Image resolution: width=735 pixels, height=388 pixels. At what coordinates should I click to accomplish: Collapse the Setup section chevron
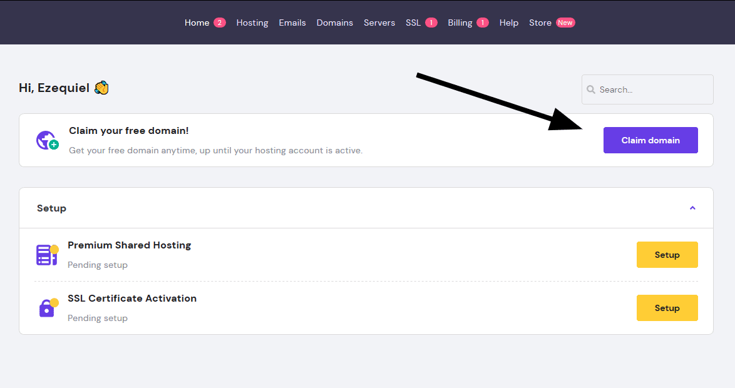[x=692, y=208]
